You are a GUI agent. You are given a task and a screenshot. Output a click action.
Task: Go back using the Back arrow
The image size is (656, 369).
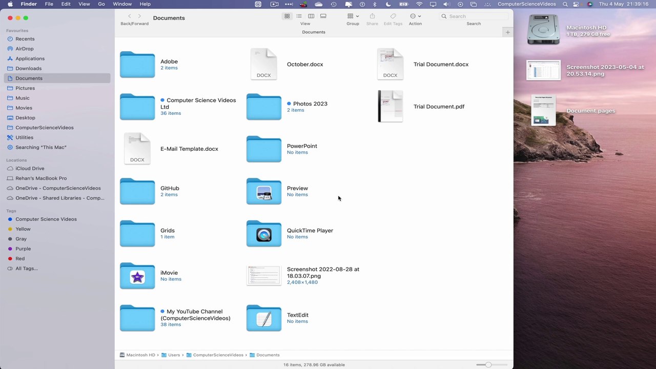(x=129, y=16)
